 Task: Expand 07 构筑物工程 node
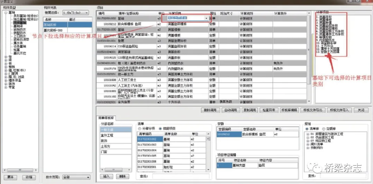[x=308, y=141]
